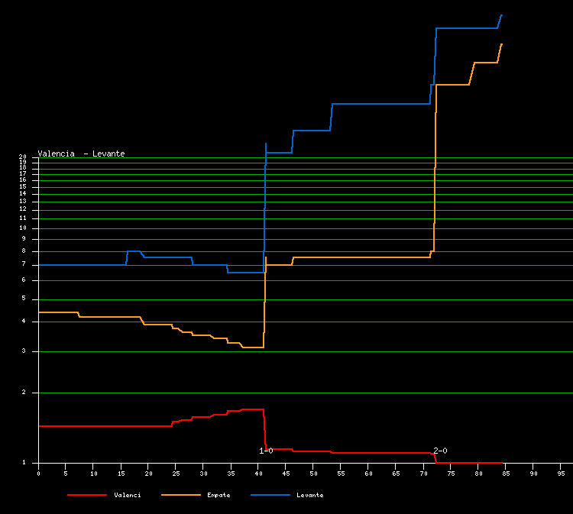The width and height of the screenshot is (573, 514).
Task: Click the x-axis tick label '10'
Action: [x=93, y=474]
